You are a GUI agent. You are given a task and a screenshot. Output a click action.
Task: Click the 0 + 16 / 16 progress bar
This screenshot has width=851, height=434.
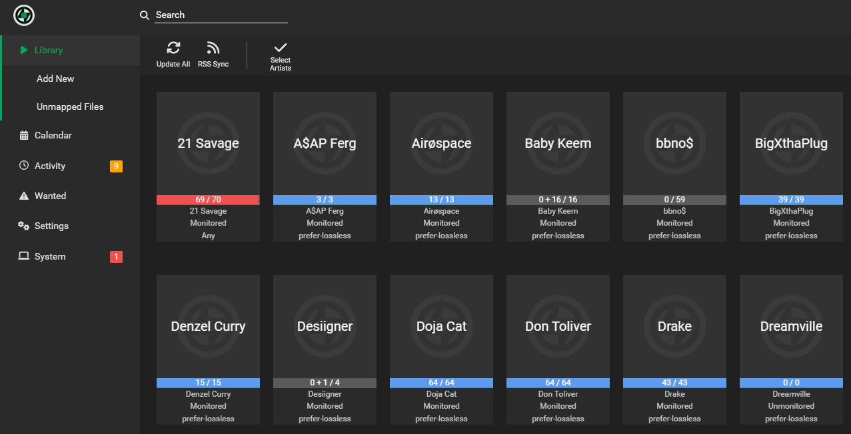(558, 200)
